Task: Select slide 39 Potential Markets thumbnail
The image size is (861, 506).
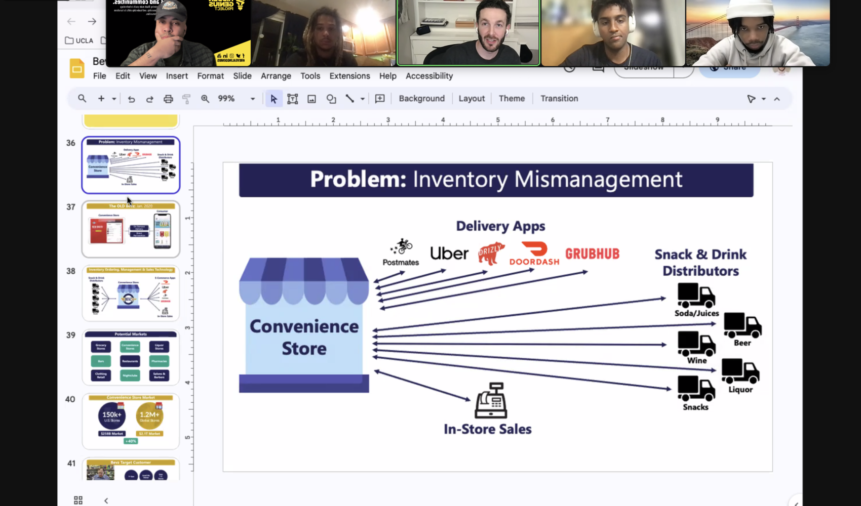Action: tap(131, 358)
